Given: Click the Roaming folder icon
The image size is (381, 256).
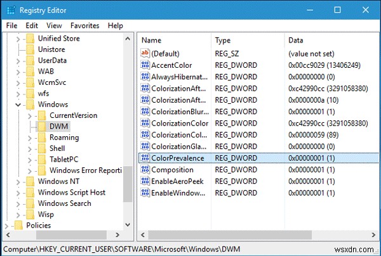Looking at the screenshot, I should click(42, 138).
